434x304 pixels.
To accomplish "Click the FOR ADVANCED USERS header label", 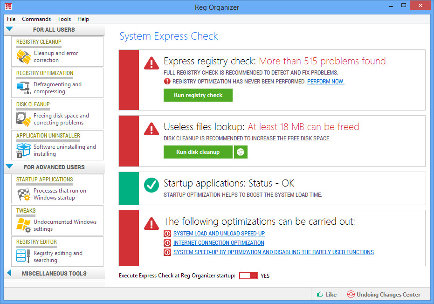I will (x=54, y=167).
